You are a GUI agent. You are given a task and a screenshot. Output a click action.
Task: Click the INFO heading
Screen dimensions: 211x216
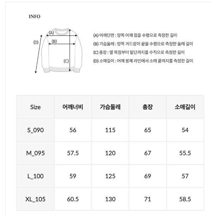tap(34, 16)
